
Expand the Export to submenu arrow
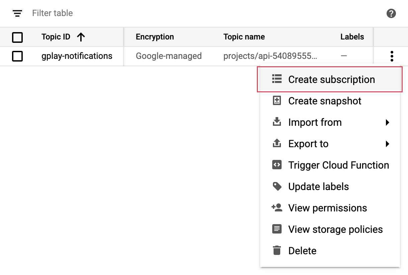[x=387, y=144]
